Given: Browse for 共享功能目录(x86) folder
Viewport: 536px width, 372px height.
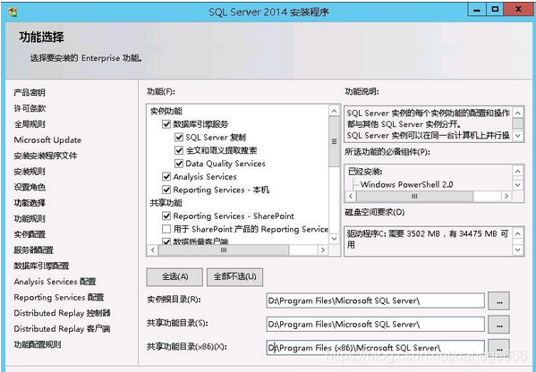Looking at the screenshot, I should 498,348.
